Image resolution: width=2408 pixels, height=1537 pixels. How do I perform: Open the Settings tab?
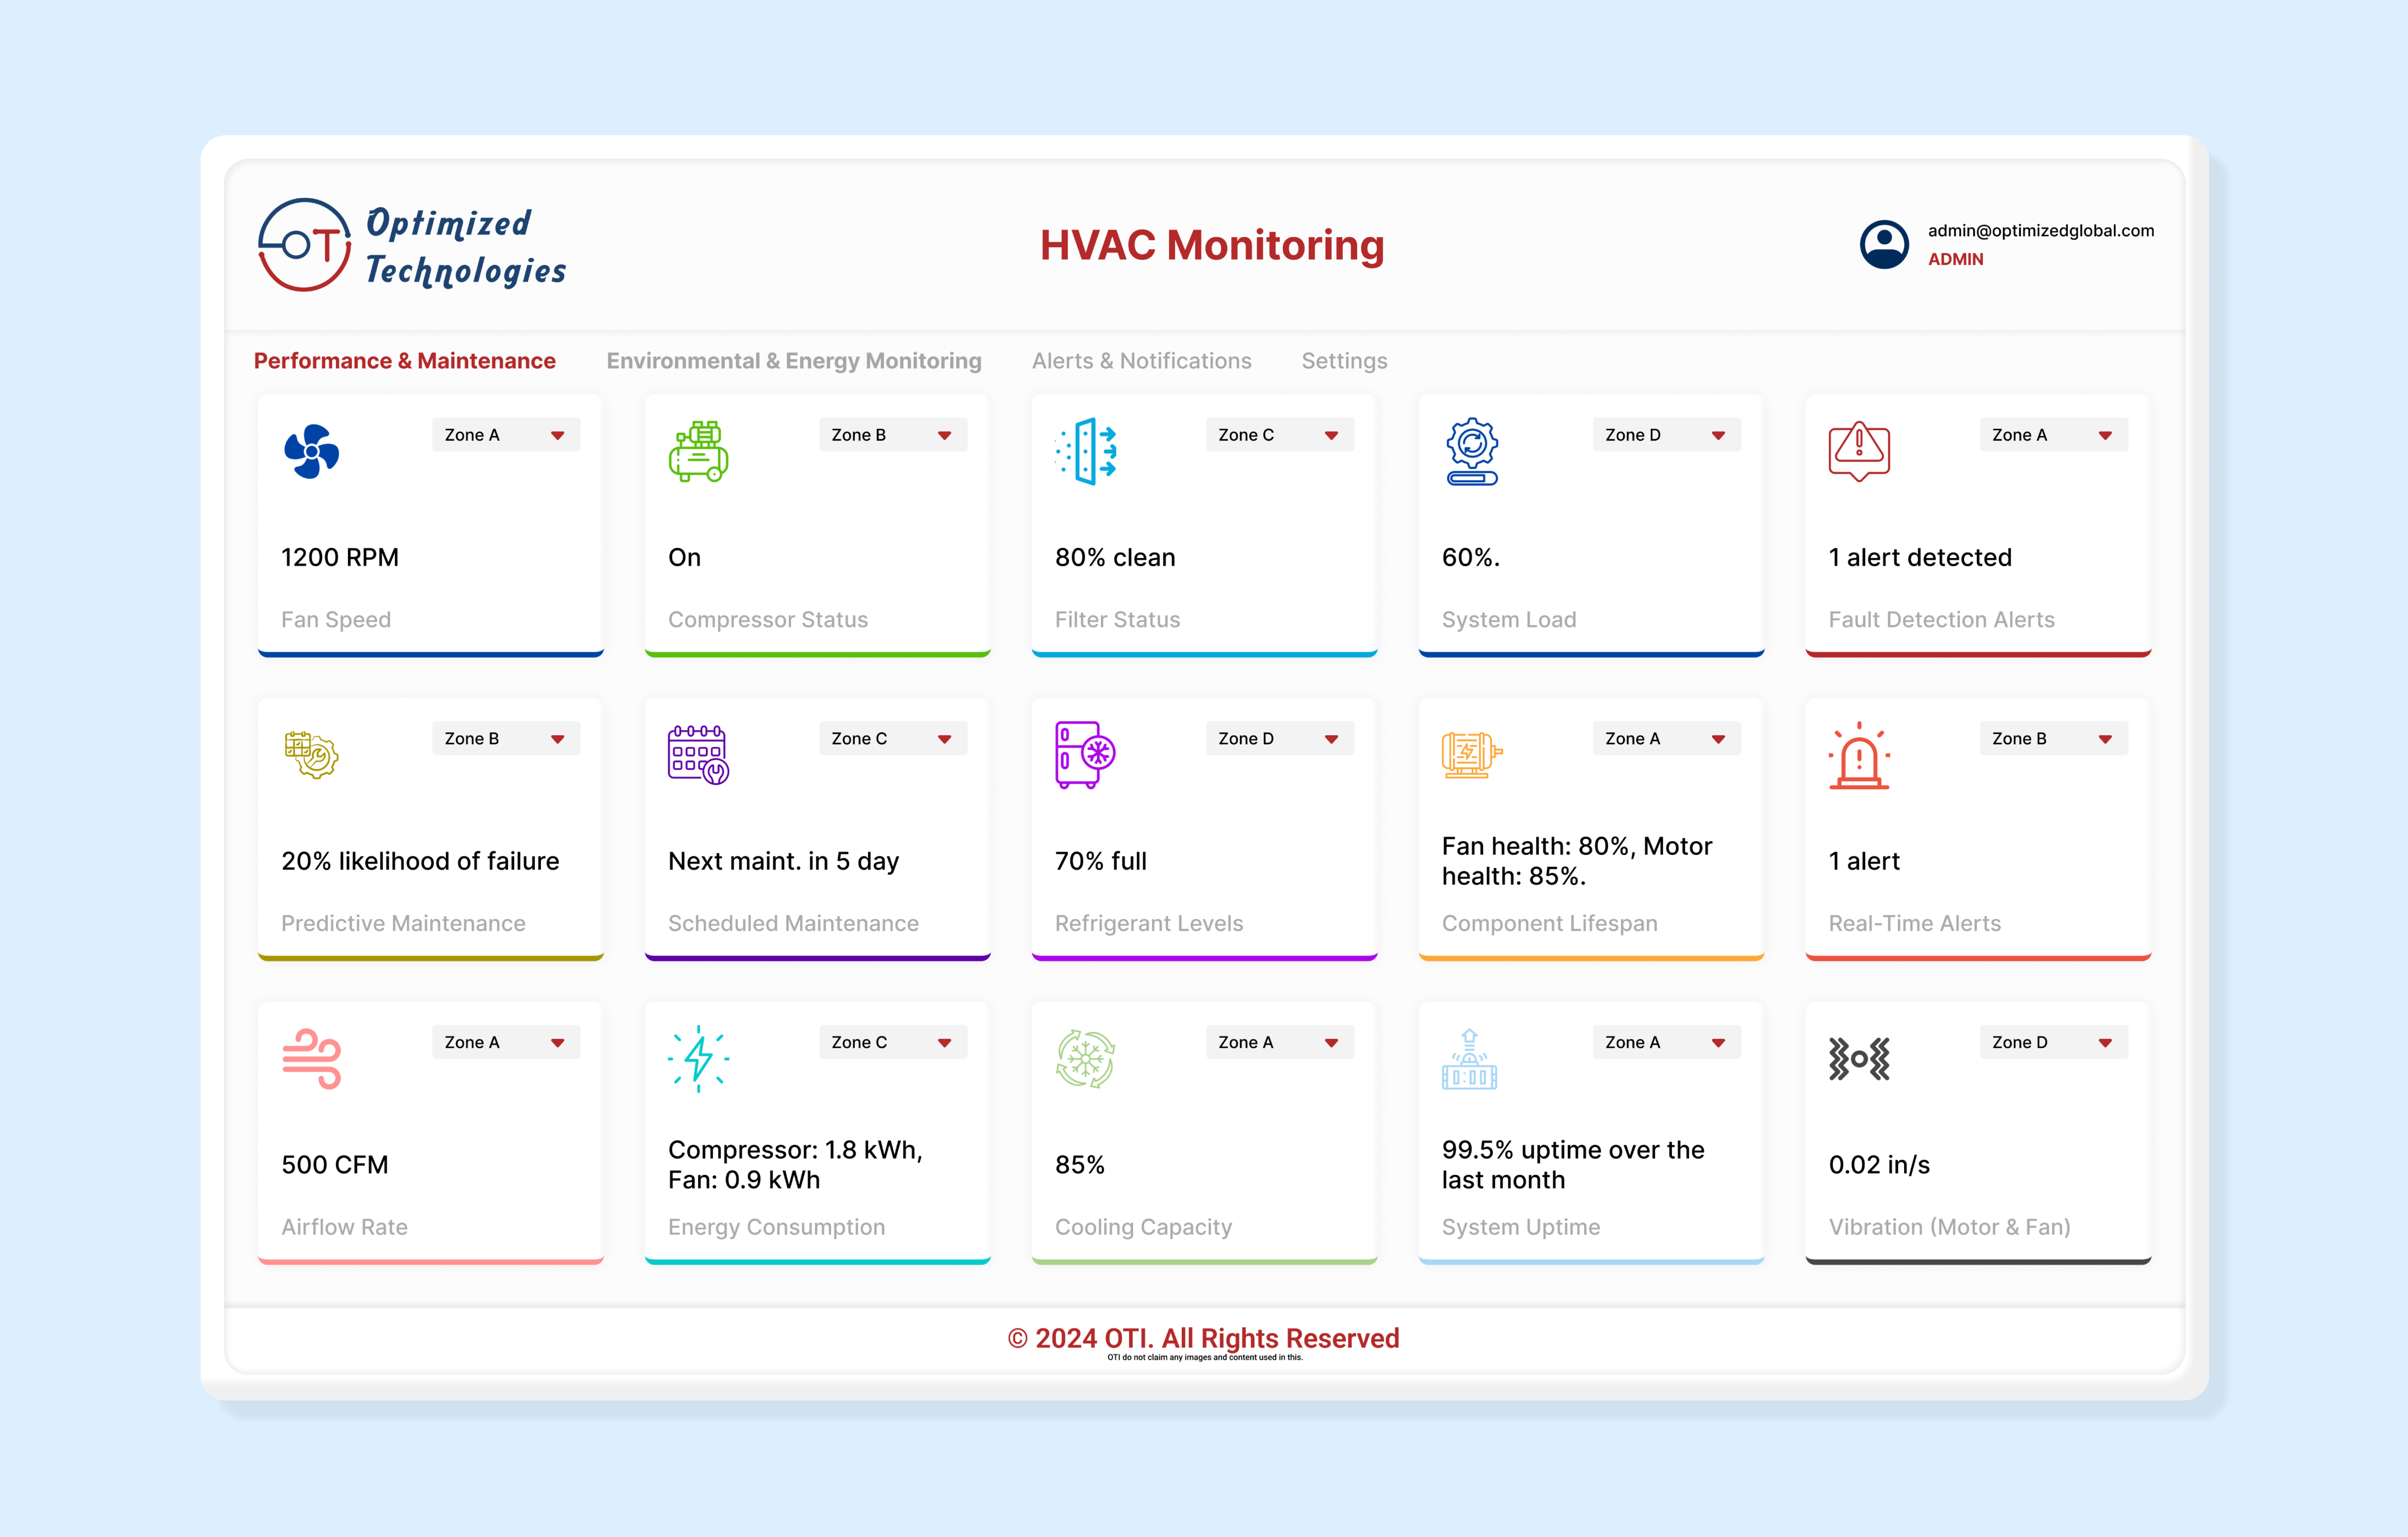coord(1344,361)
